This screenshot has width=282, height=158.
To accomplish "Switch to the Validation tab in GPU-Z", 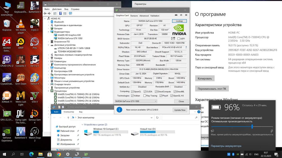I will [x=155, y=16].
